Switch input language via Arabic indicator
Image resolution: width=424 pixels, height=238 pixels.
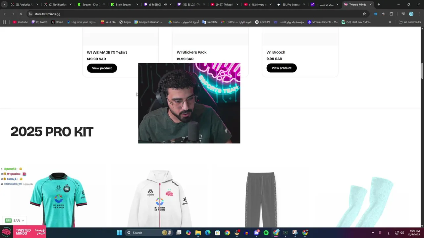(389, 233)
